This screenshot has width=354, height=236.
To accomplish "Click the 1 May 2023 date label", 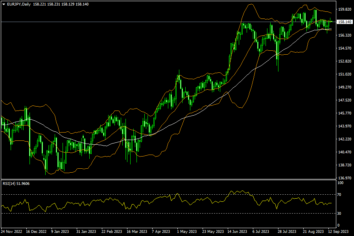I will 187,232.
